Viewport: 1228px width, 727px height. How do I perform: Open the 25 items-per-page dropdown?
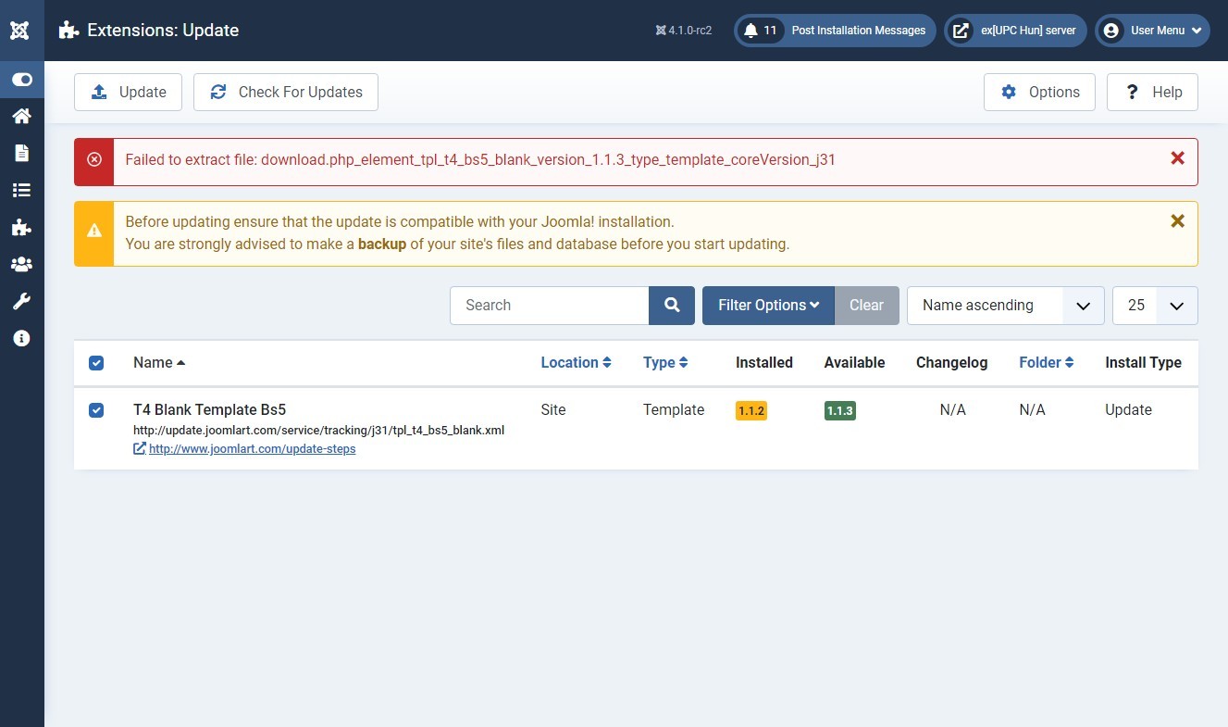[x=1155, y=306]
